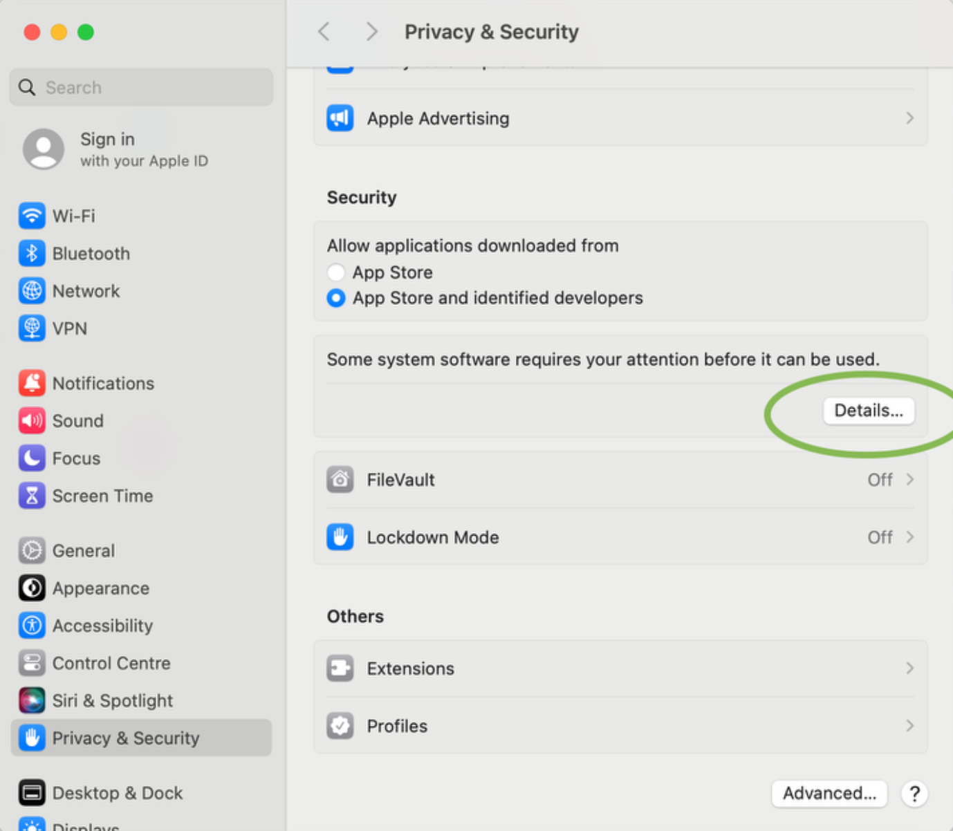This screenshot has height=831, width=953.
Task: Select the Wi-Fi icon in sidebar
Action: coord(32,216)
